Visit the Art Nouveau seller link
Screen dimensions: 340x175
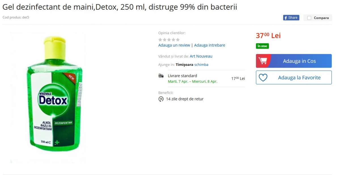click(x=201, y=56)
